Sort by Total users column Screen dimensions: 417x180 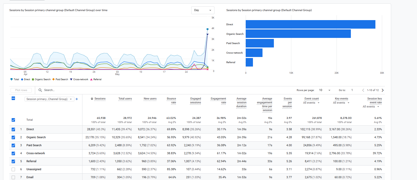(125, 99)
